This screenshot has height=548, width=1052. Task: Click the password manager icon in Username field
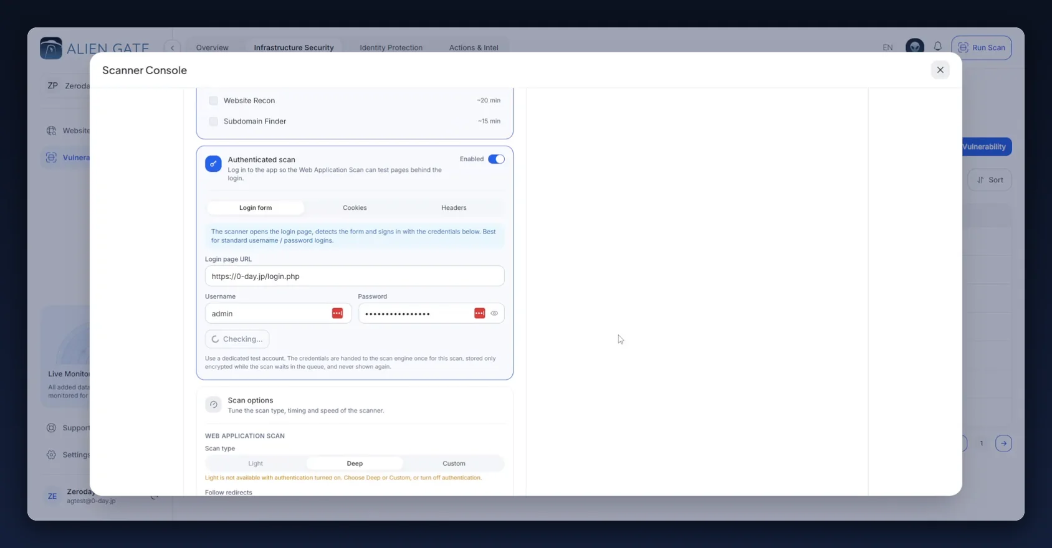coord(337,313)
